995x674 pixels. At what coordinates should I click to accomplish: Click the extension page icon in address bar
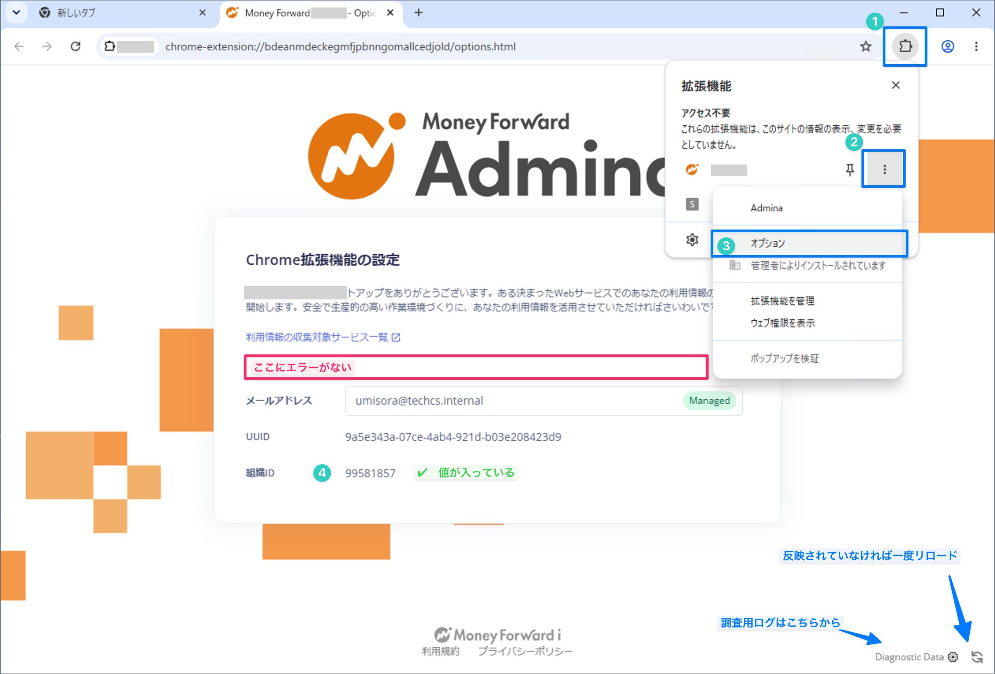tap(109, 46)
